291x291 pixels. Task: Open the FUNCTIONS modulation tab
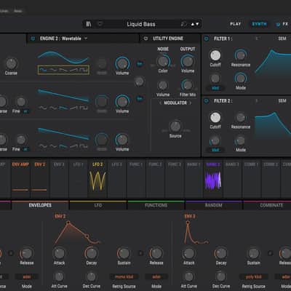tap(156, 205)
